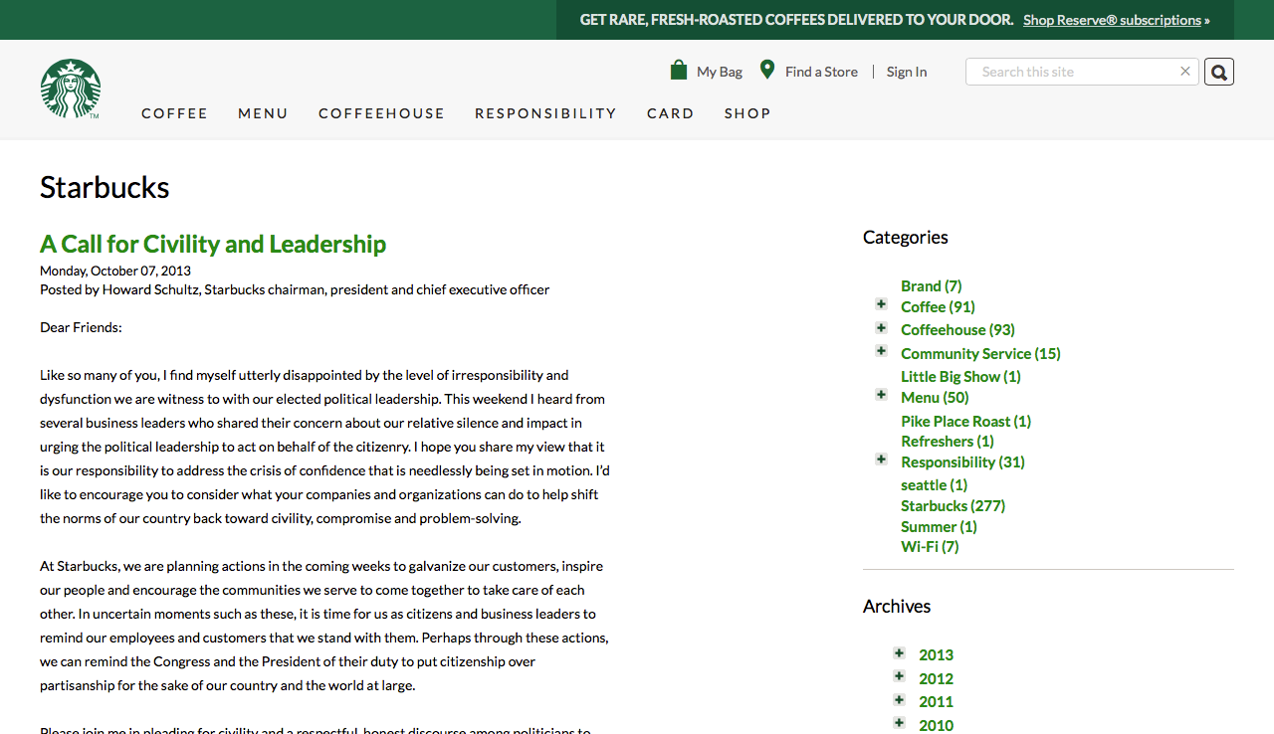Expand the Community Service category

pyautogui.click(x=881, y=351)
